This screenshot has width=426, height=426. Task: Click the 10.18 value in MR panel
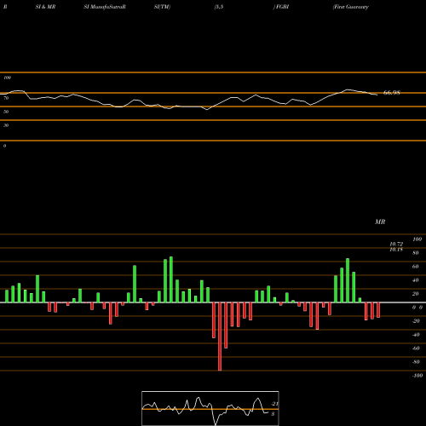tap(396, 250)
